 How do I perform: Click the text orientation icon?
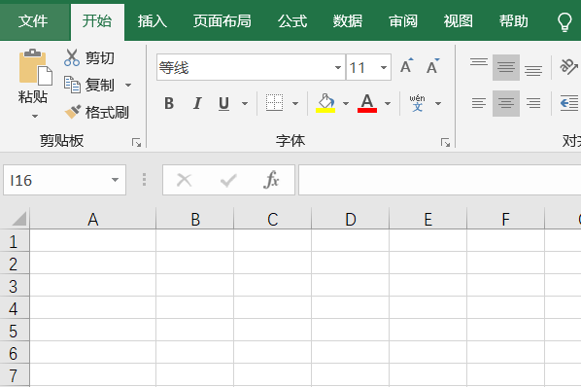(x=568, y=67)
